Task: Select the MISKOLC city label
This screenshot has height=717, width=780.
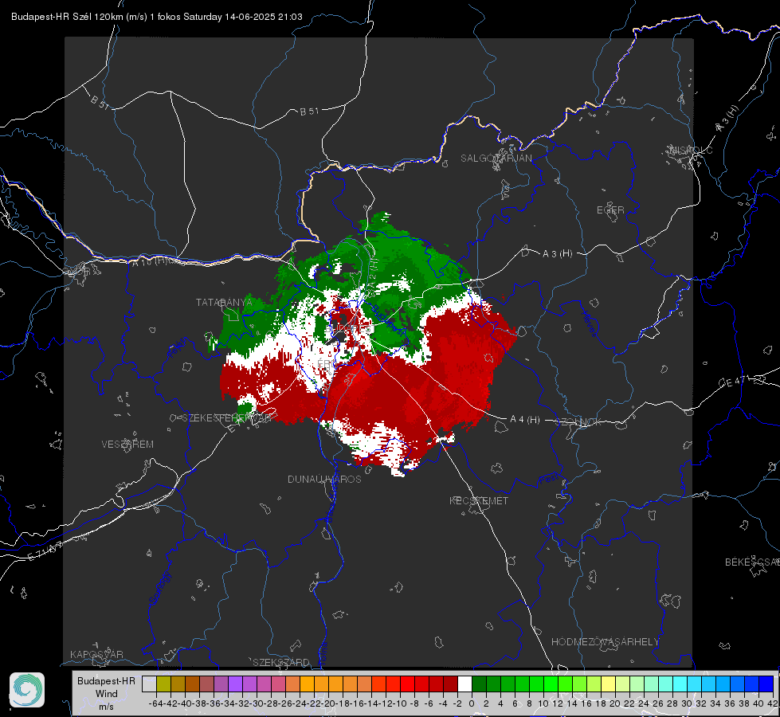Action: point(691,150)
